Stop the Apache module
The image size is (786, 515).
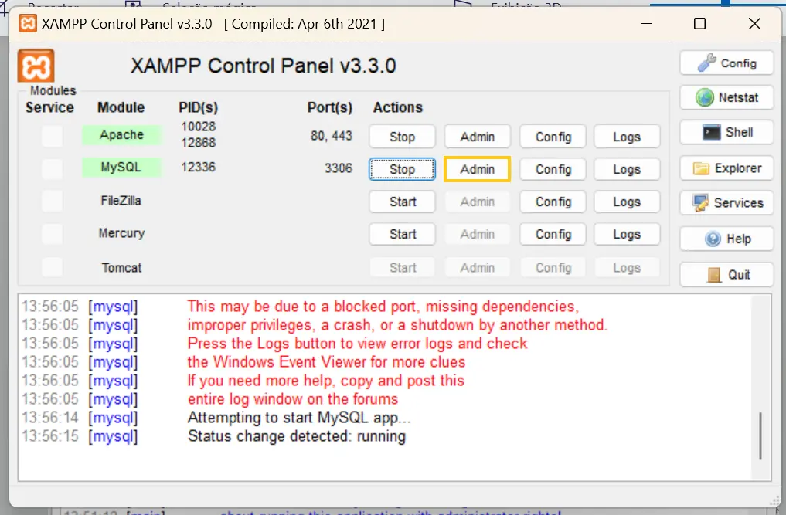[402, 137]
